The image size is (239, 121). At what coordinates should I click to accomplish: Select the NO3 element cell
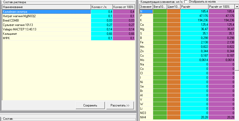click(146, 113)
